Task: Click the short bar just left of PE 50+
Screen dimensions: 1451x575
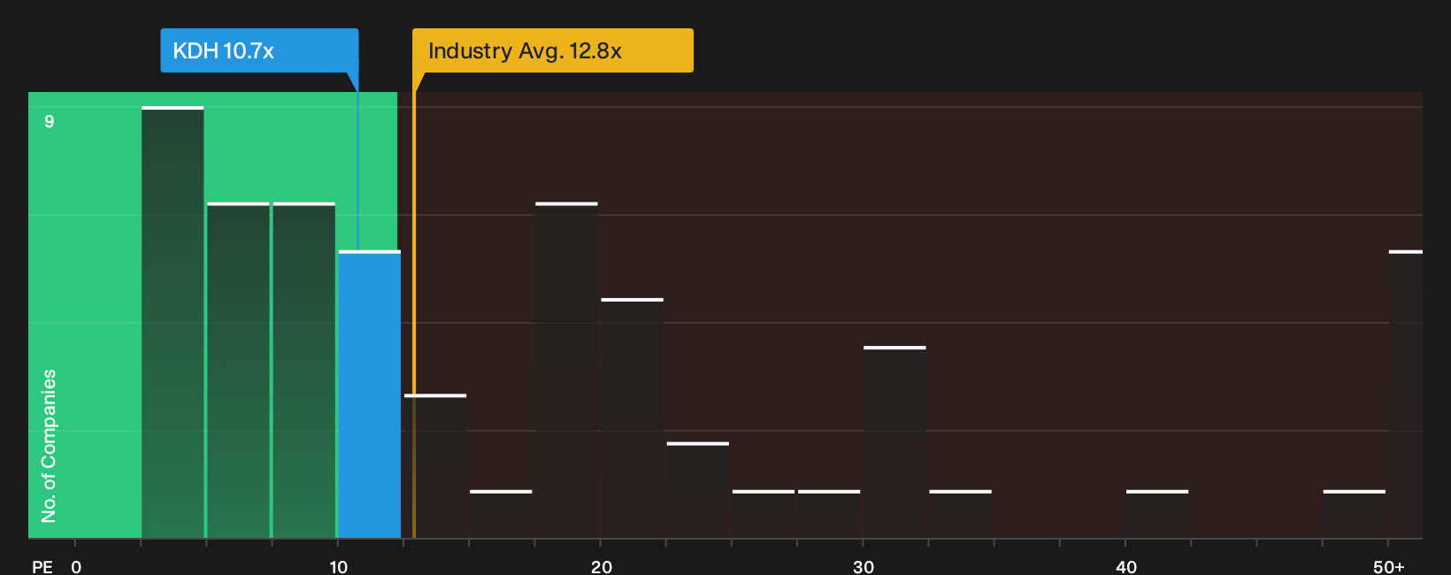Action: pos(1355,514)
